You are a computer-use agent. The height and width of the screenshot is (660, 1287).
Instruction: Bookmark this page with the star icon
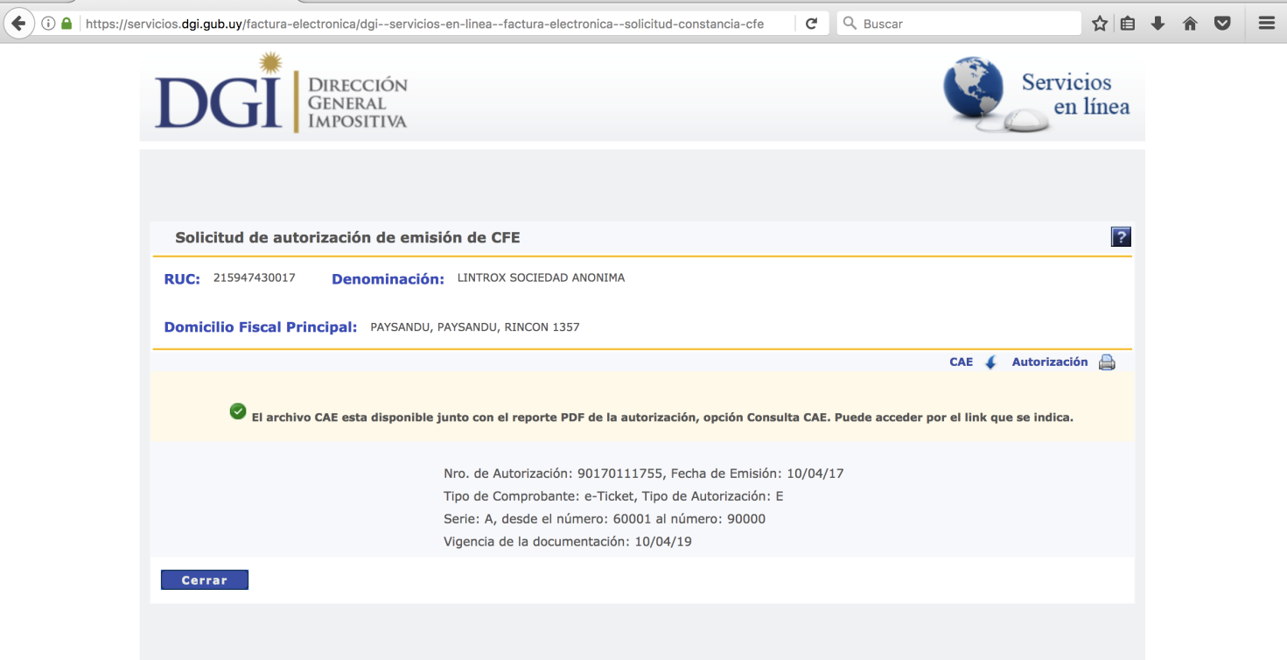(1100, 24)
